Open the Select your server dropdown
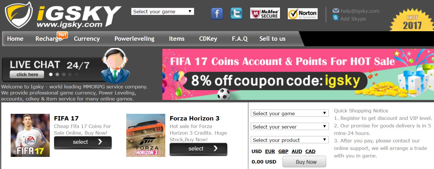The height and width of the screenshot is (169, 434). 290,127
